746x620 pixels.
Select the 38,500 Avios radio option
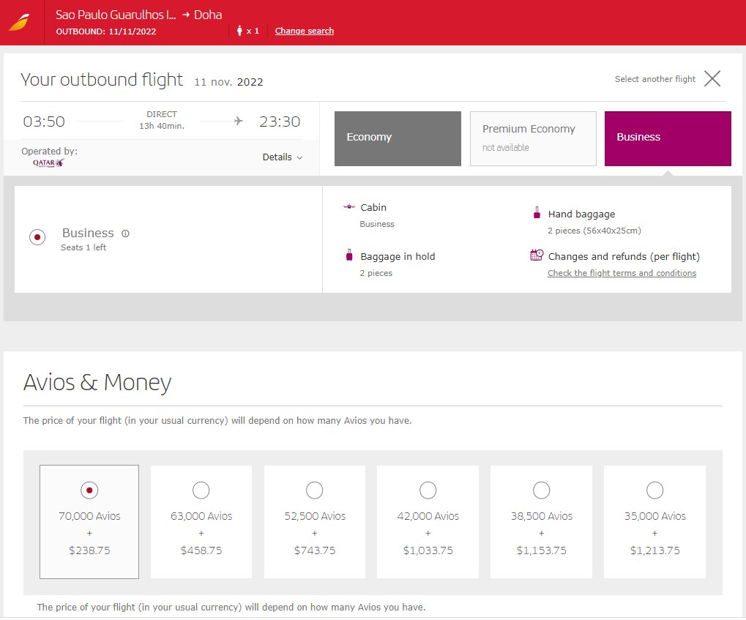click(x=542, y=490)
